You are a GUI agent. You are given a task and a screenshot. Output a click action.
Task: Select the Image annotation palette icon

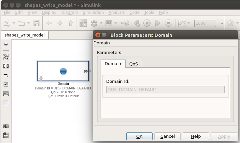[x=6, y=94]
